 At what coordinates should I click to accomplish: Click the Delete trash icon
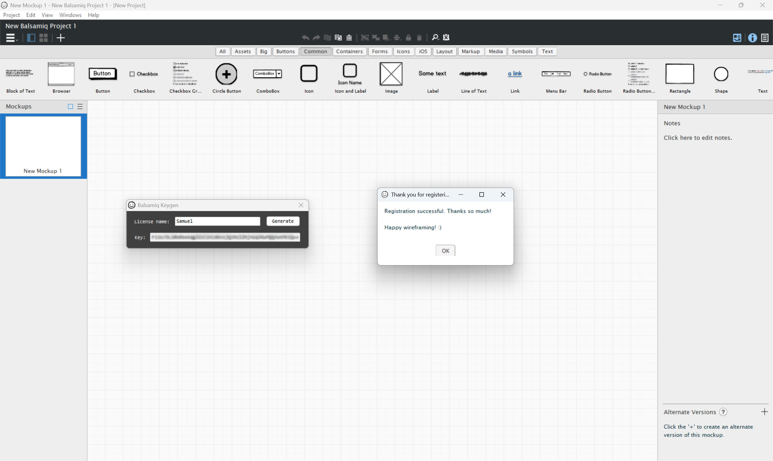pos(419,37)
